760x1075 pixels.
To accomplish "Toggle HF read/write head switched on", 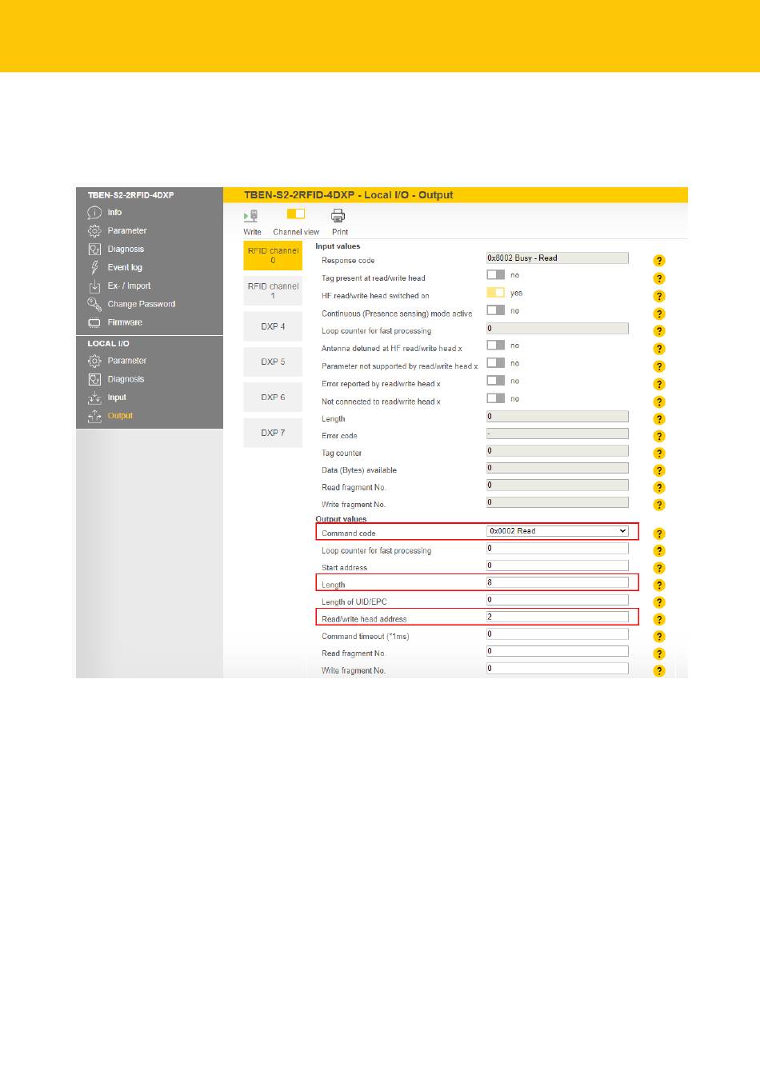I will 496,292.
